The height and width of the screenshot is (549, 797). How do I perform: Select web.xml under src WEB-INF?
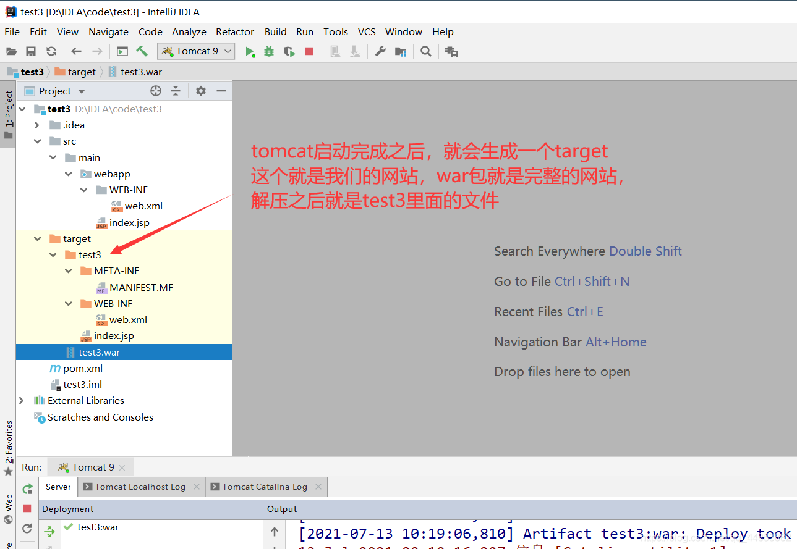point(137,206)
